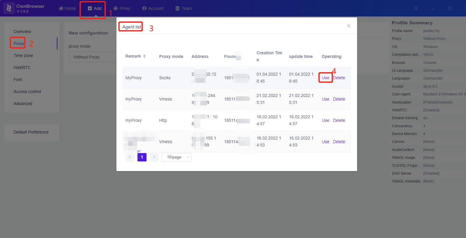Image resolution: width=466 pixels, height=238 pixels.
Task: Go to next page of agent list
Action: pyautogui.click(x=154, y=157)
